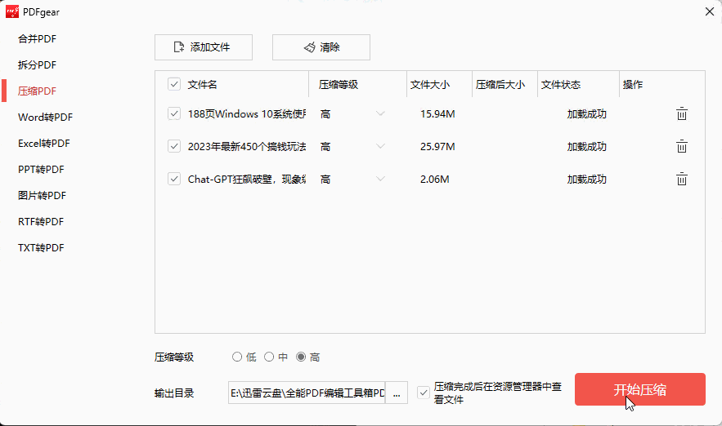Go to RTF转PDF
Screen dimensions: 722x426
click(41, 222)
